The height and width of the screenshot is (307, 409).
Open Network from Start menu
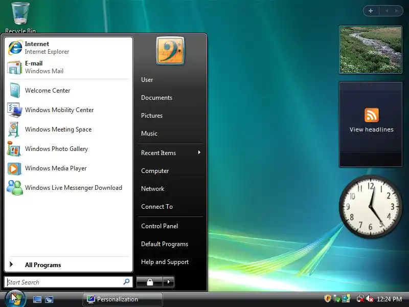tap(152, 189)
